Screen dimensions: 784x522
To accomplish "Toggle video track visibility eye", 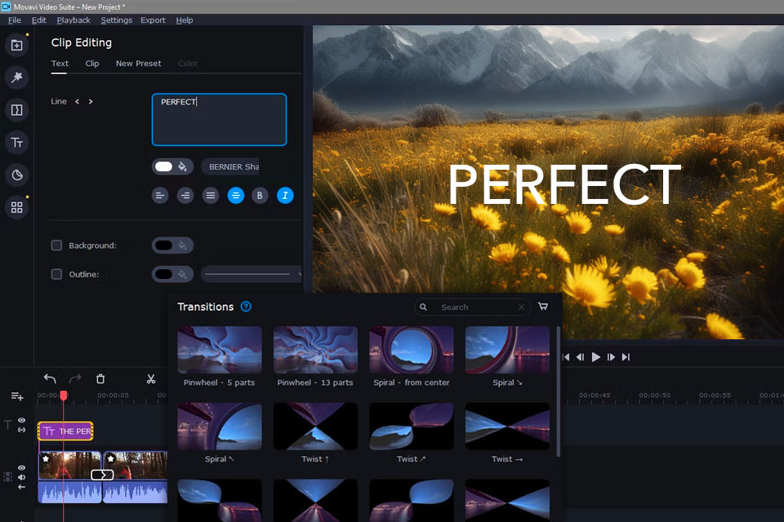I will (x=21, y=468).
